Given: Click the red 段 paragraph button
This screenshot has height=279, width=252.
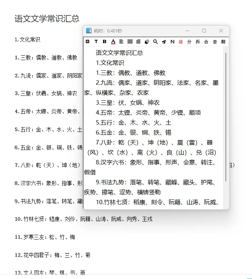Looking at the screenshot, I should (x=181, y=42).
